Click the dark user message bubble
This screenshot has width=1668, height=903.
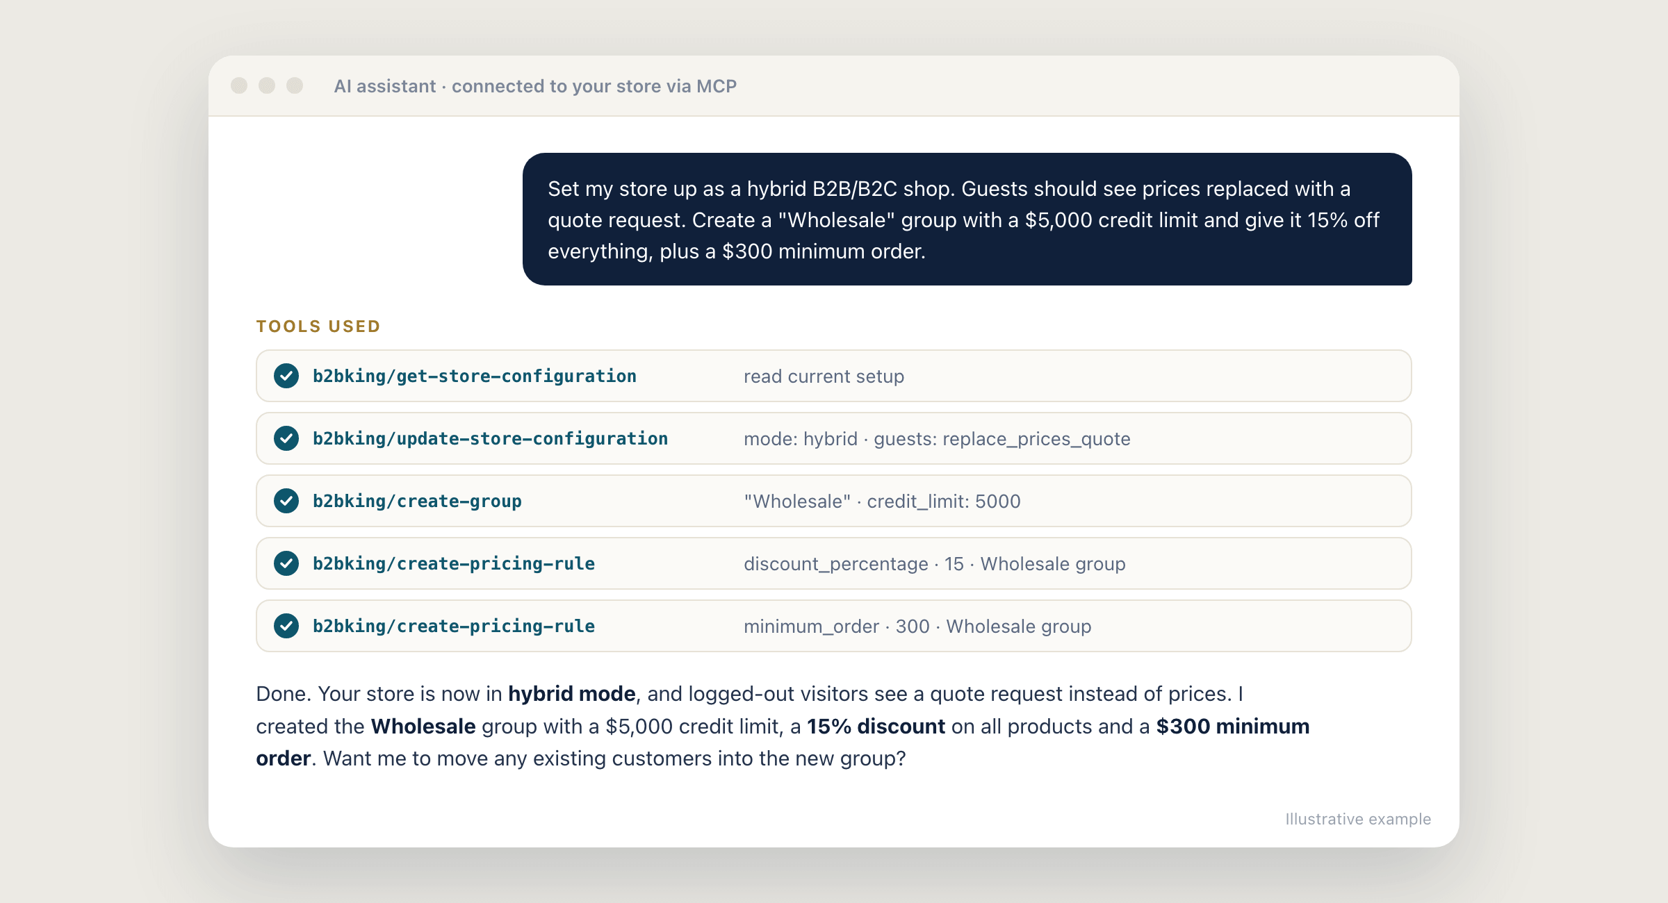[x=967, y=219]
